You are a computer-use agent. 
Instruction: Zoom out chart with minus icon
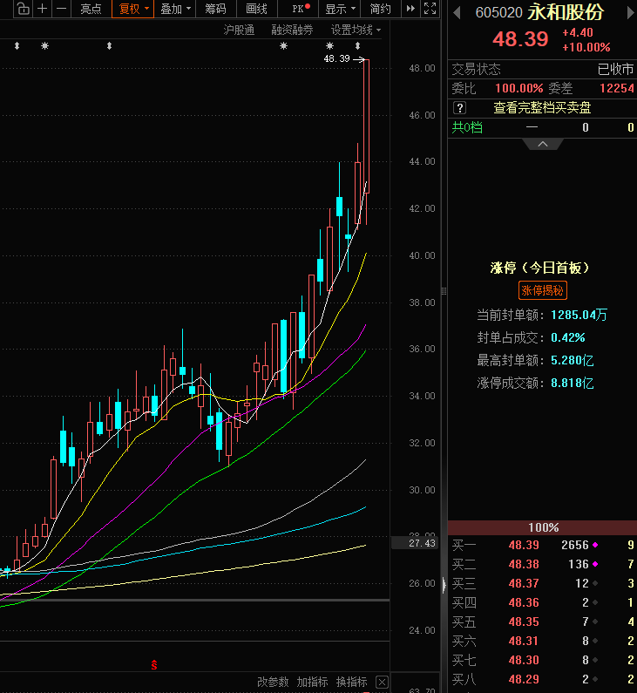61,9
